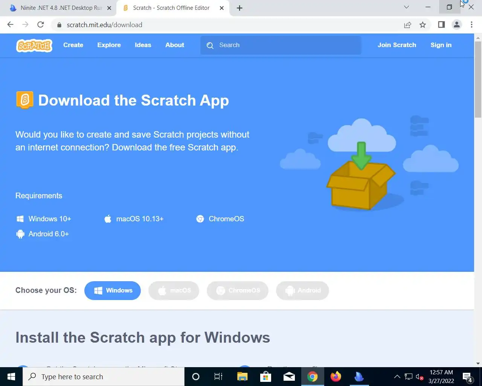The height and width of the screenshot is (386, 482).
Task: Go to the Ideas page
Action: pos(143,45)
